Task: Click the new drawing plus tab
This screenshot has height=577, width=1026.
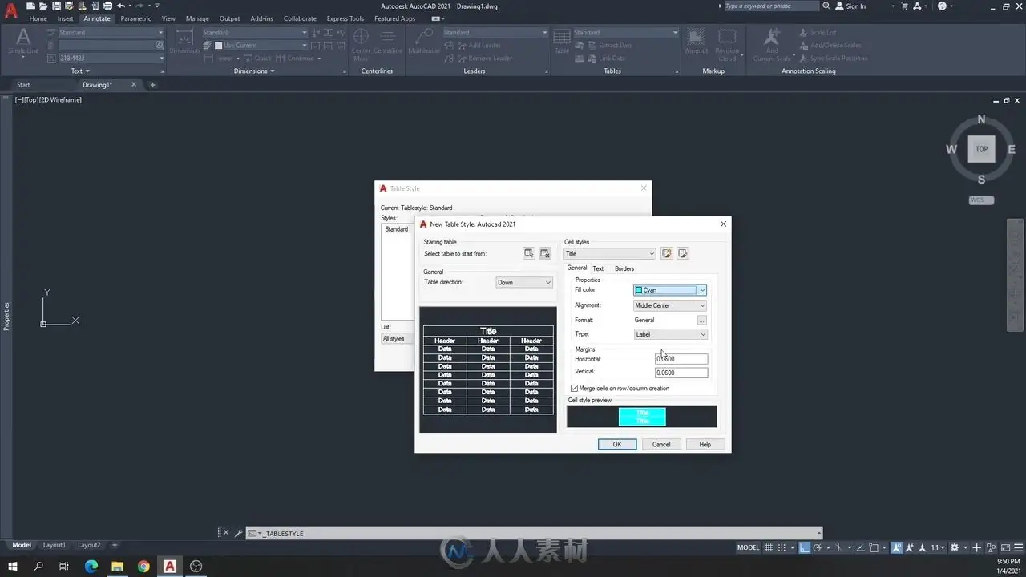Action: point(152,84)
